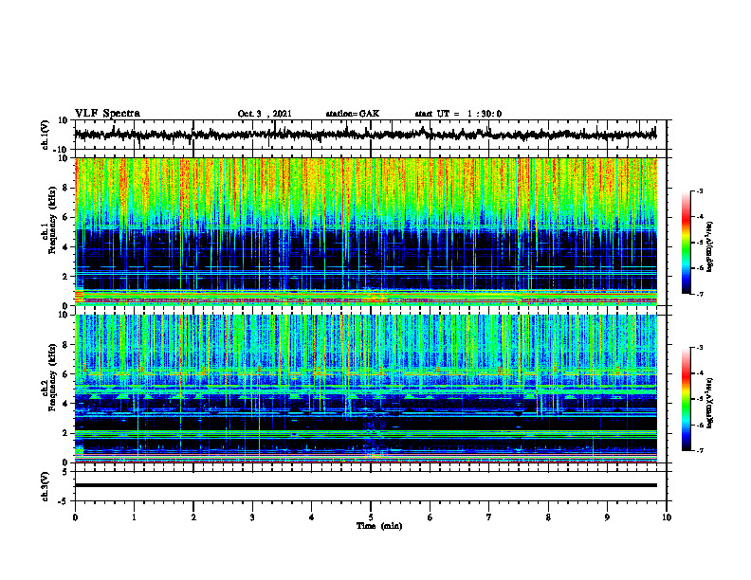
Task: Select the ch.1 colorbar "log(PSD)" unit label
Action: pos(710,246)
